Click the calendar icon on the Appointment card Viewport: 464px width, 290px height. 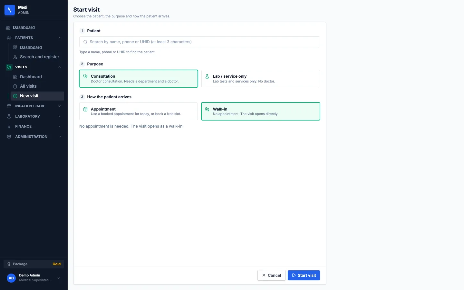click(85, 109)
